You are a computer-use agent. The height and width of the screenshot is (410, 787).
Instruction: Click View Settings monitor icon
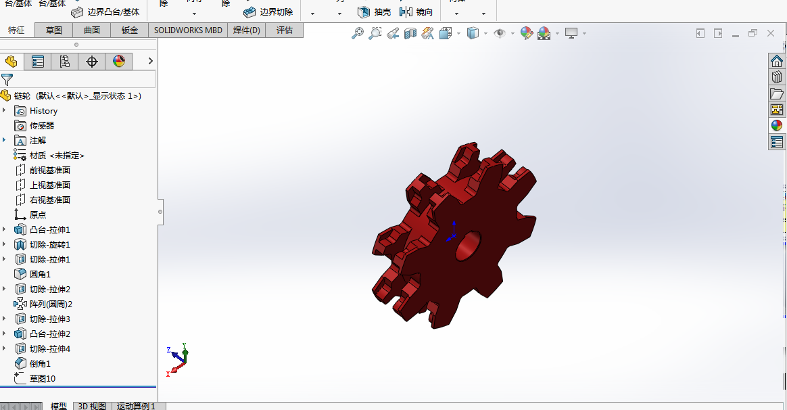click(571, 33)
